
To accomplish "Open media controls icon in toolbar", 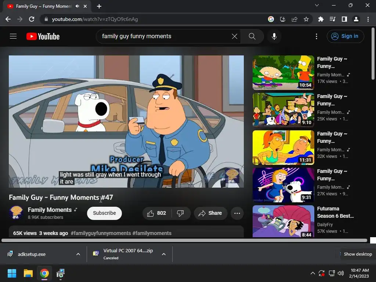I will [x=332, y=19].
